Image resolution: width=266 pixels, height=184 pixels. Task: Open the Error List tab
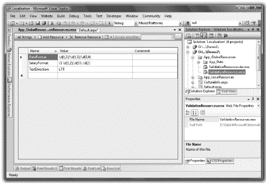pyautogui.click(x=111, y=168)
